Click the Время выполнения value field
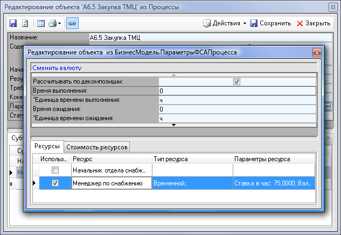 point(237,91)
